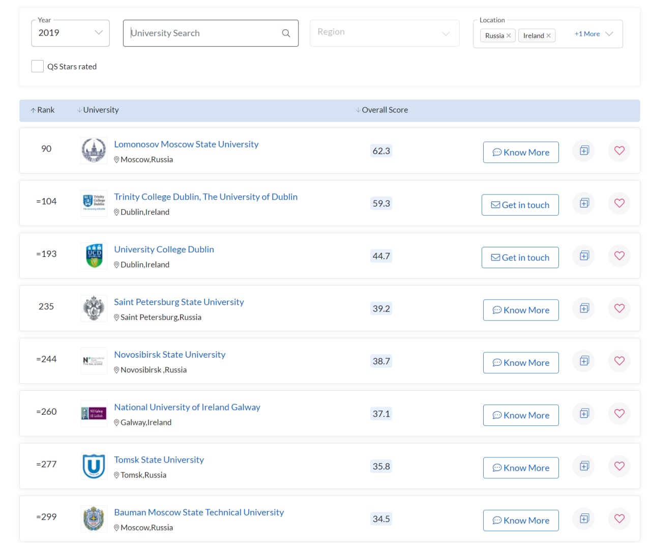Open Trinity College Dublin university link

coord(205,197)
